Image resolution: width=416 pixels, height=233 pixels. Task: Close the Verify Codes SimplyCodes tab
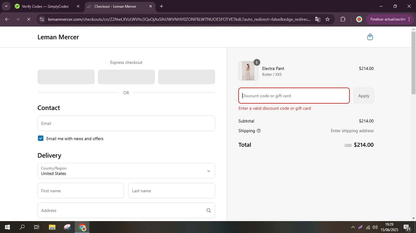point(78,6)
